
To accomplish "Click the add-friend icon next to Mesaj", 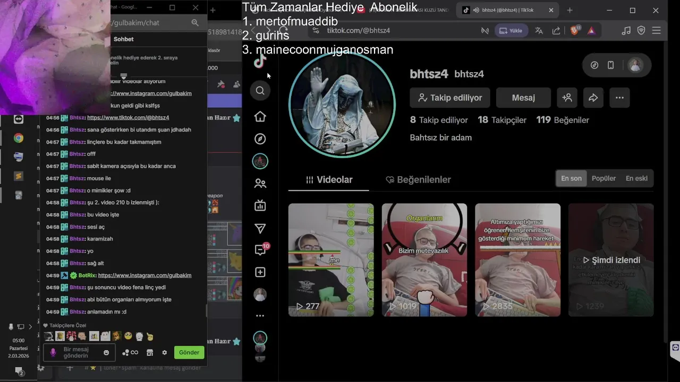I will click(567, 98).
